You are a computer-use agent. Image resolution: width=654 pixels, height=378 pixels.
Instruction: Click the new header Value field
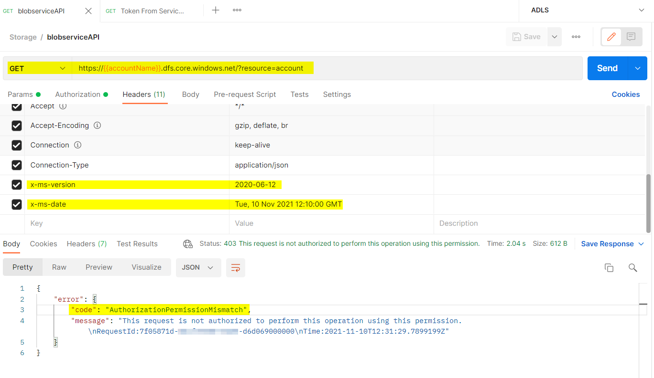[331, 223]
